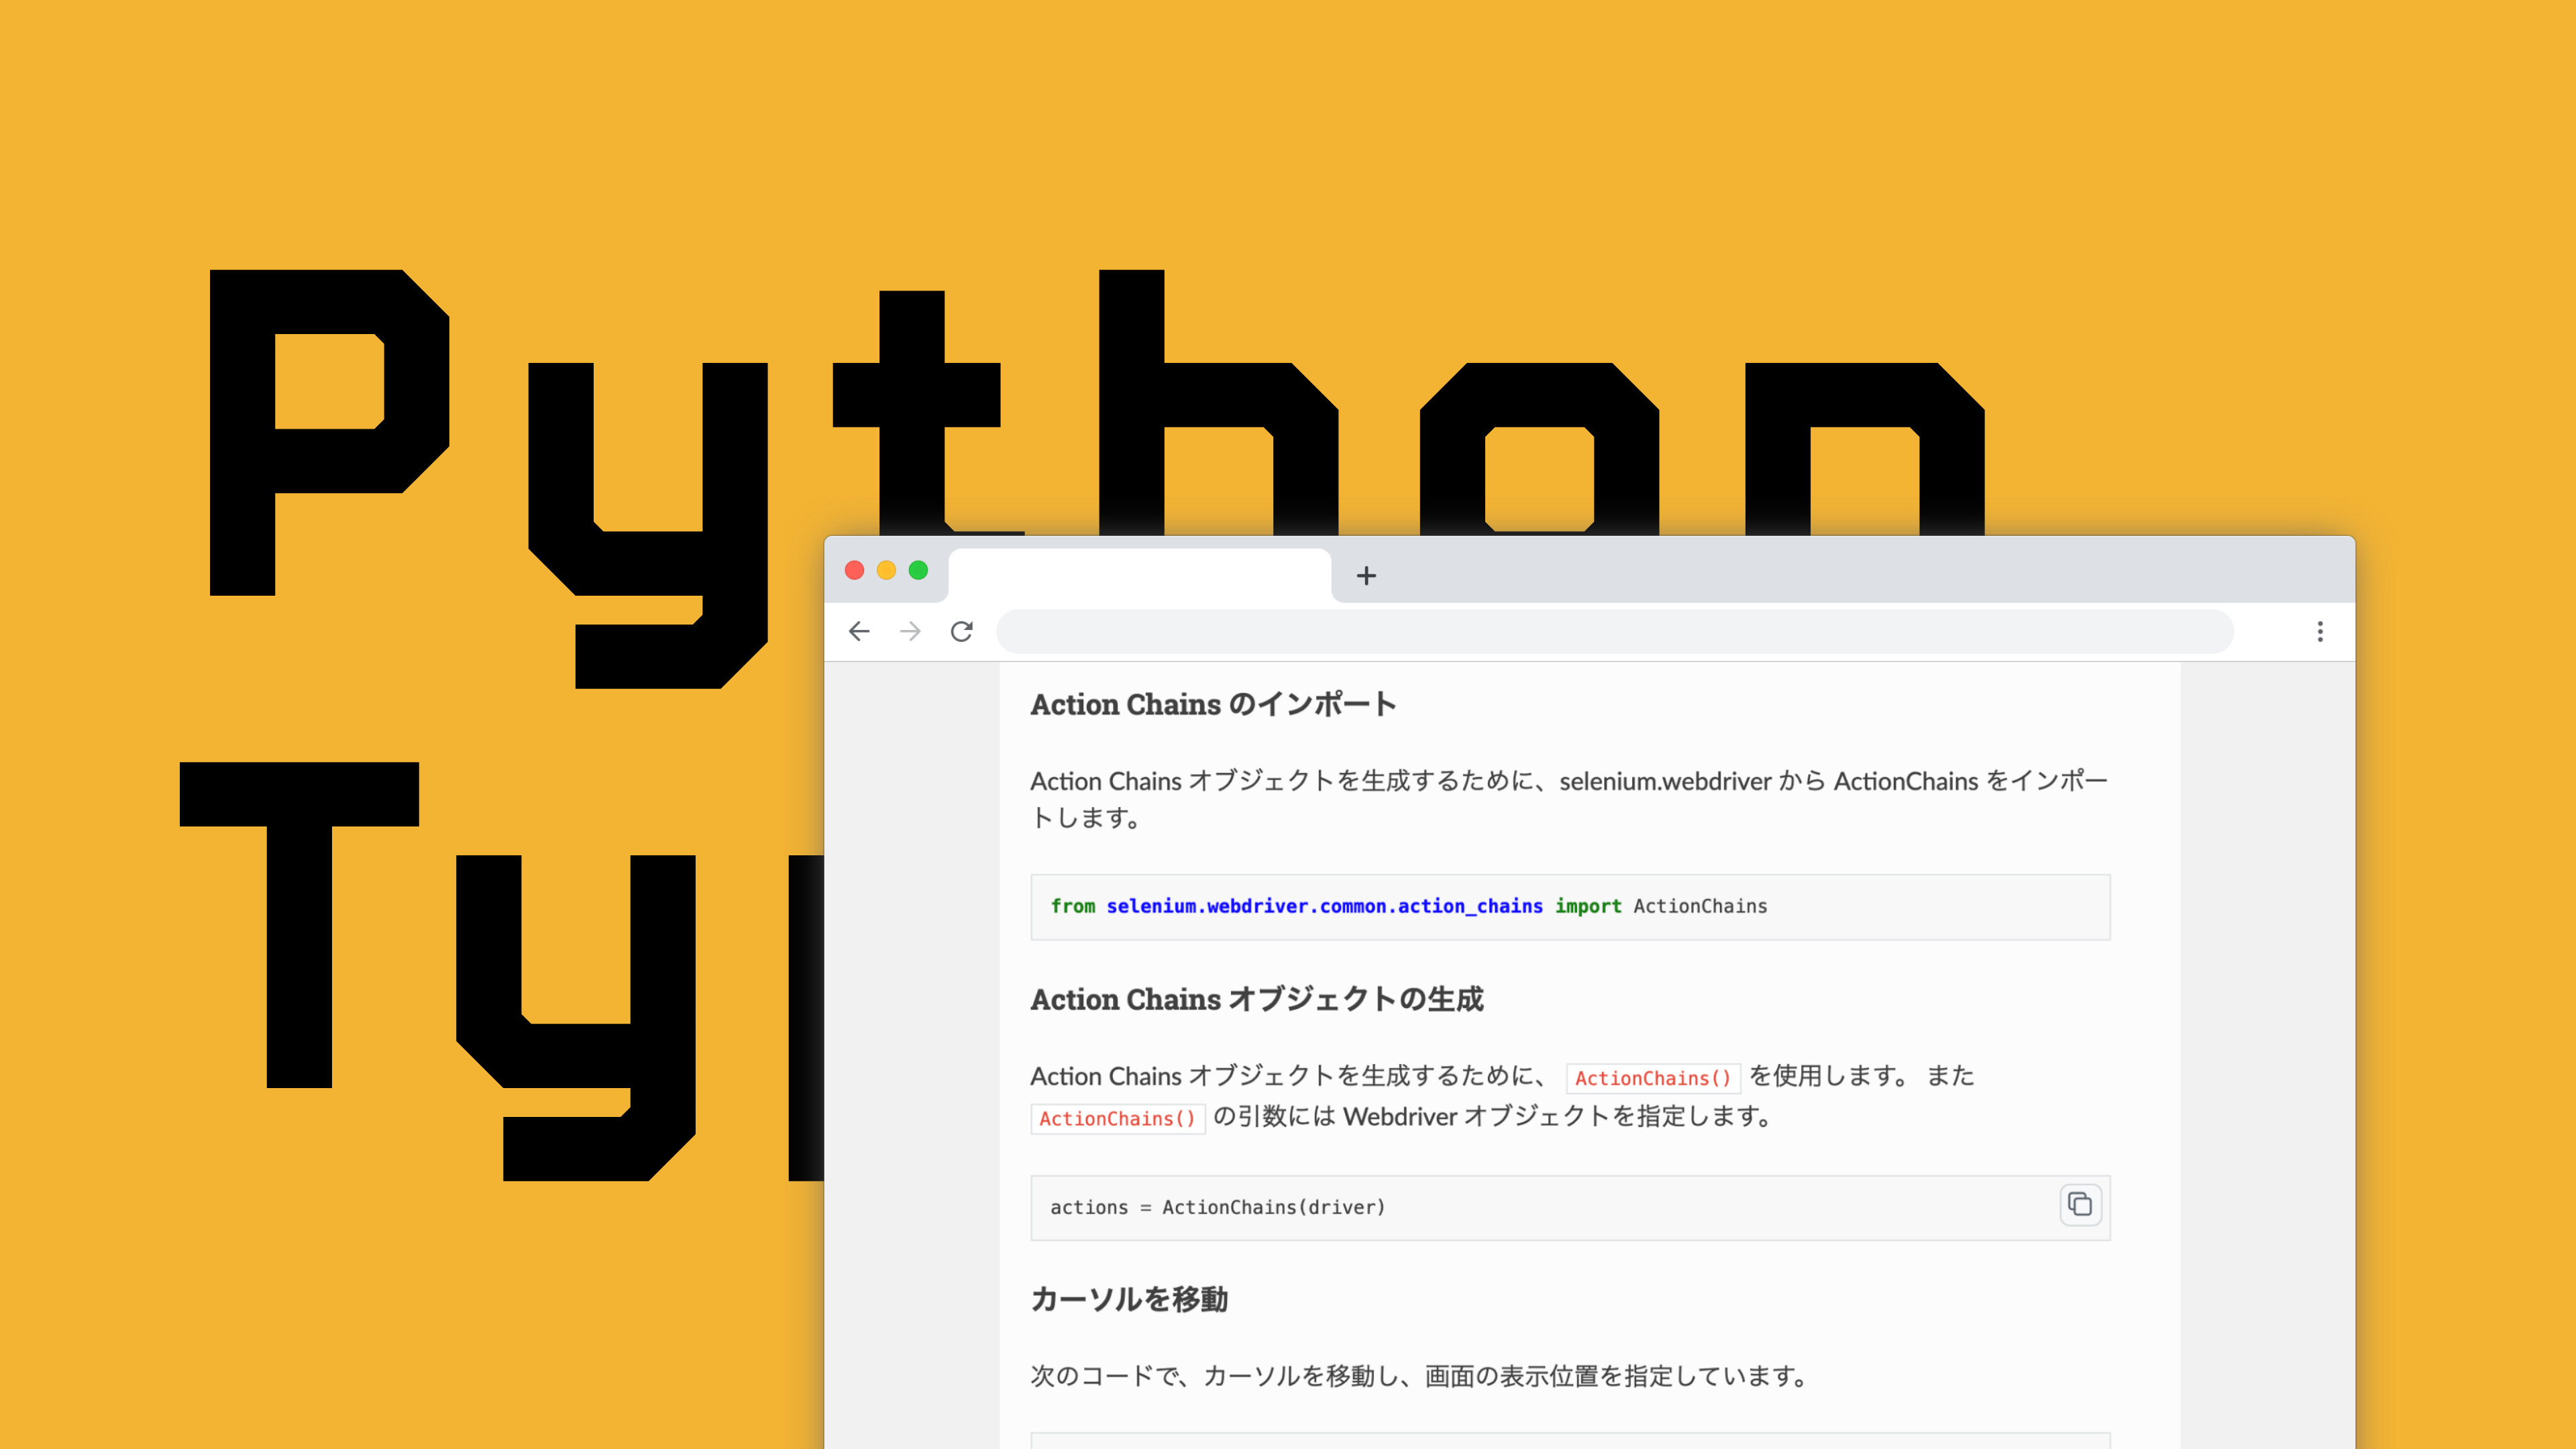
Task: Focus the empty address bar
Action: tap(1614, 631)
